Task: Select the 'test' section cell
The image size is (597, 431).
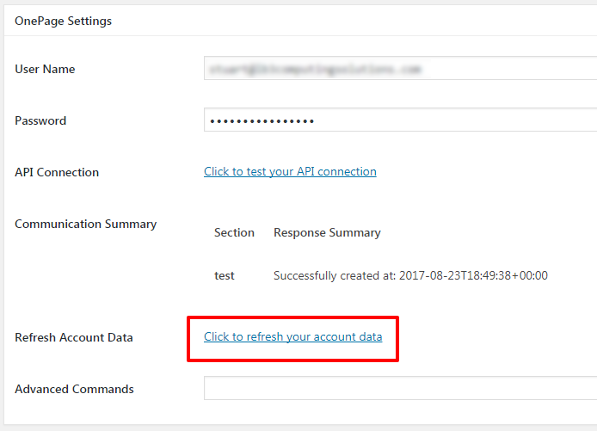Action: tap(225, 276)
